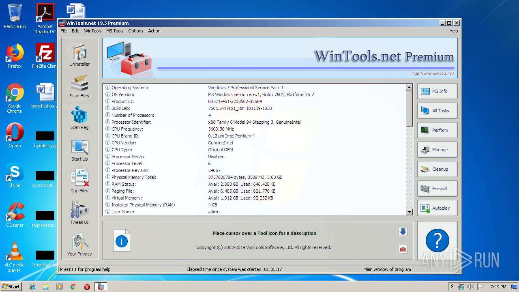This screenshot has width=519, height=292.
Task: Open the Tweak UI tool
Action: pos(79,213)
